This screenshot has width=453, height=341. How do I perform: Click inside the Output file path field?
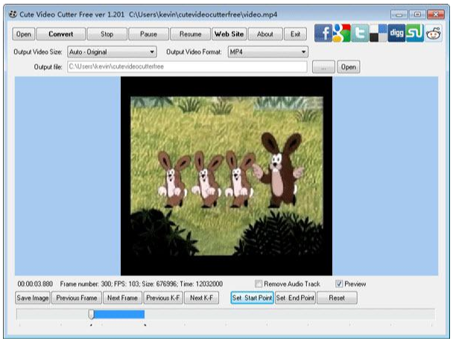[x=186, y=67]
